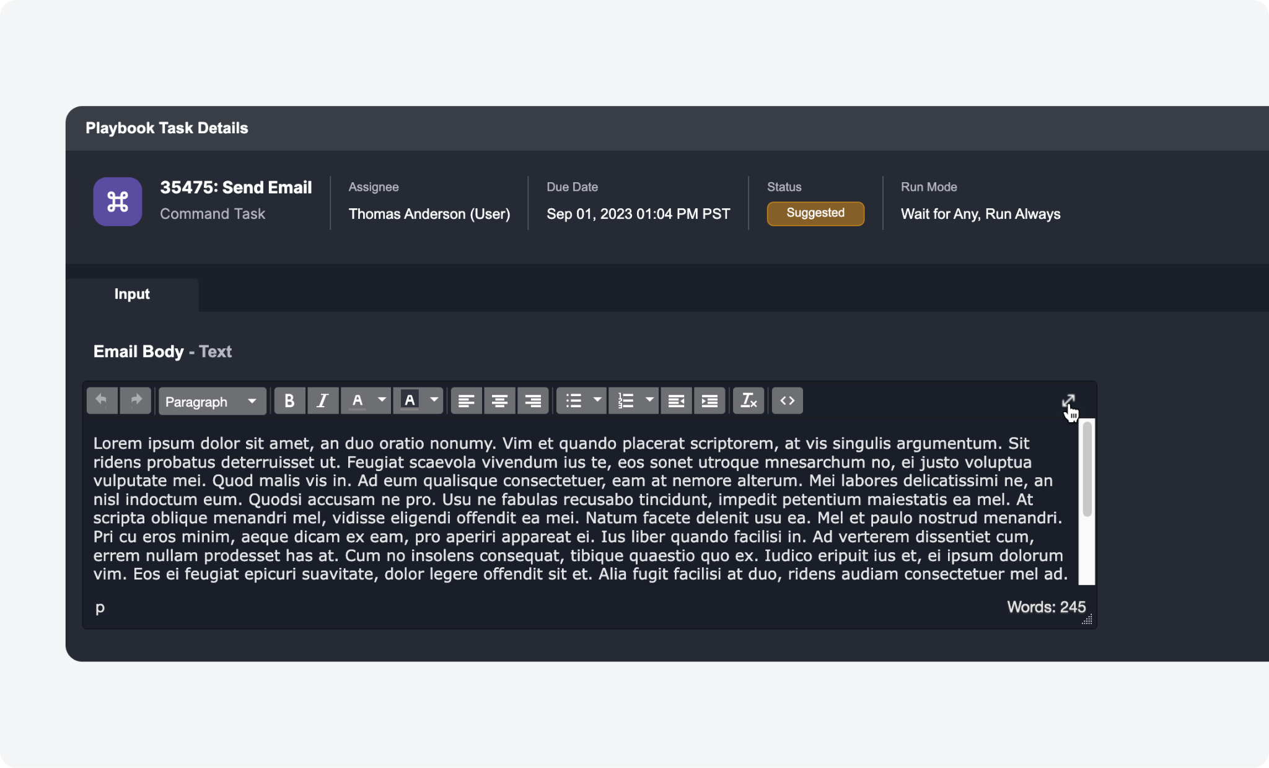Expand text color dropdown arrow

[382, 400]
